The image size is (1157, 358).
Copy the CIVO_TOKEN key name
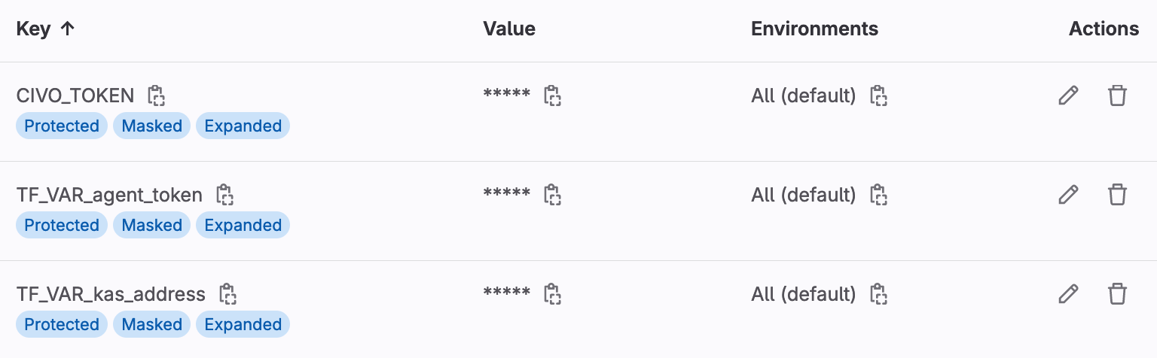(156, 96)
